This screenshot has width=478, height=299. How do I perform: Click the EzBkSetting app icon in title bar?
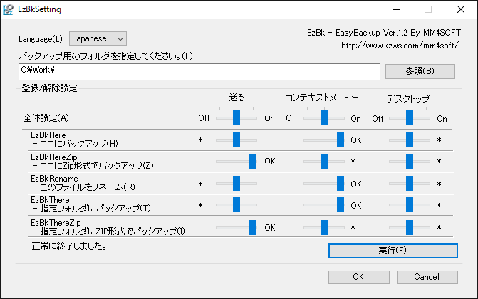(x=8, y=9)
